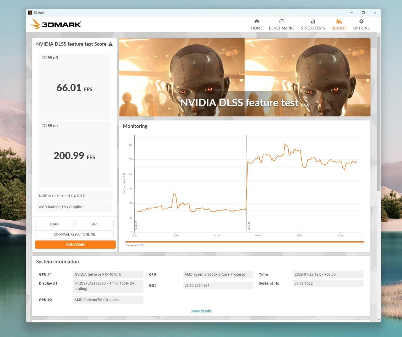Click the Frame rate (FPS) legend label
The width and height of the screenshot is (402, 337).
click(x=135, y=245)
